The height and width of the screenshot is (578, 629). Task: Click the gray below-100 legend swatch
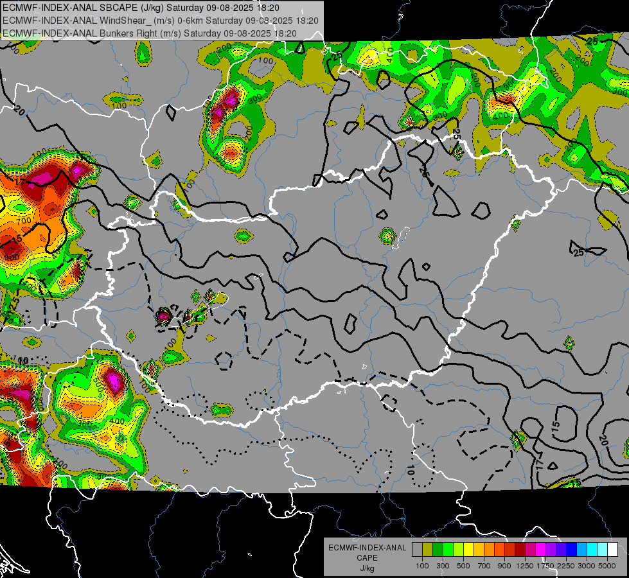point(417,549)
